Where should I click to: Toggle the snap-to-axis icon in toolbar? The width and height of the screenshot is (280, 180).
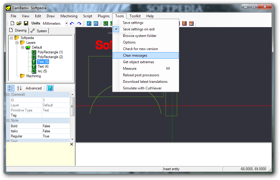[89, 23]
